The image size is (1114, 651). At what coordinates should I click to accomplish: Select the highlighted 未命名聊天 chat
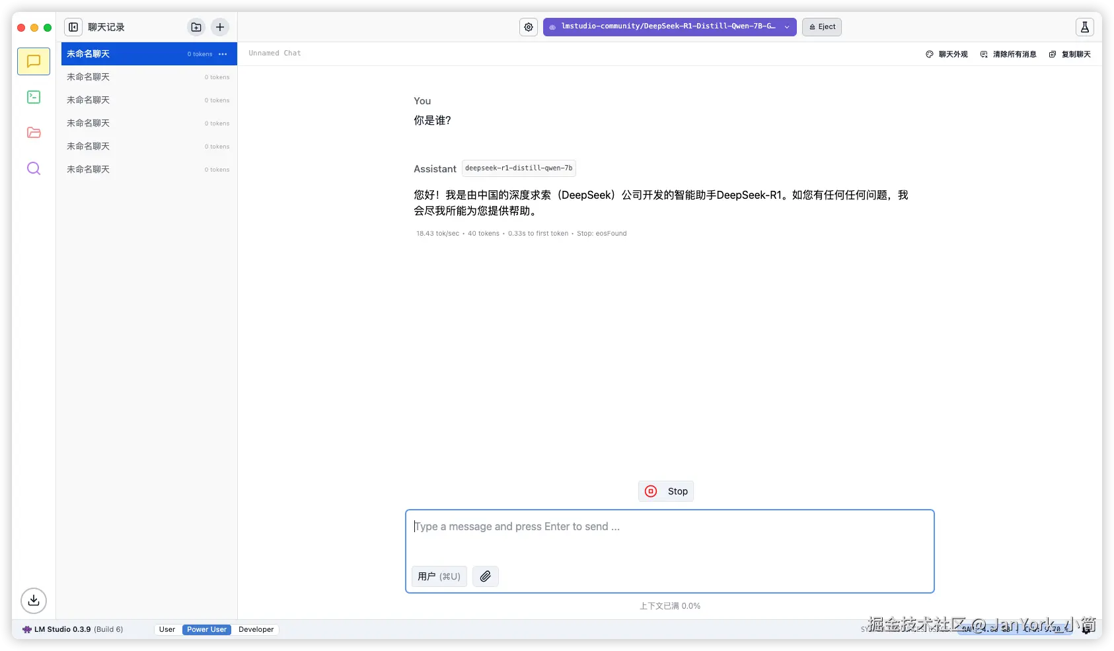149,54
